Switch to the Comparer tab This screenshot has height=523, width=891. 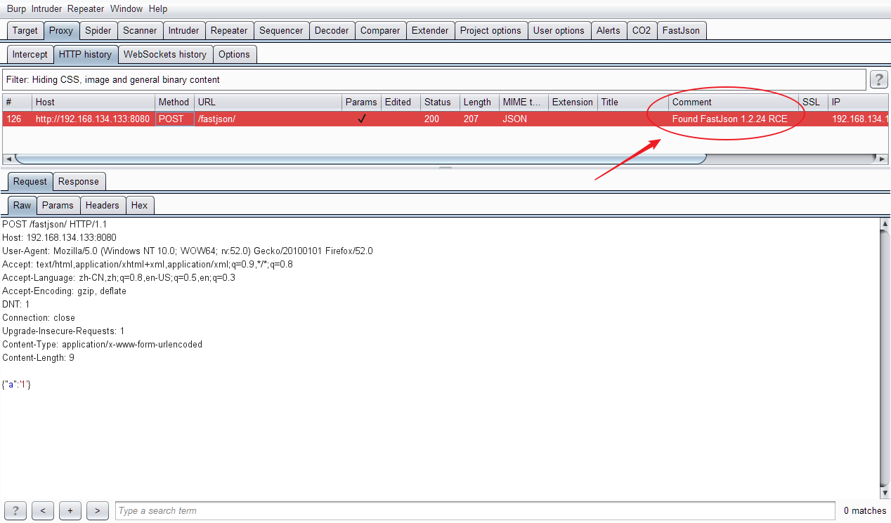(x=380, y=30)
